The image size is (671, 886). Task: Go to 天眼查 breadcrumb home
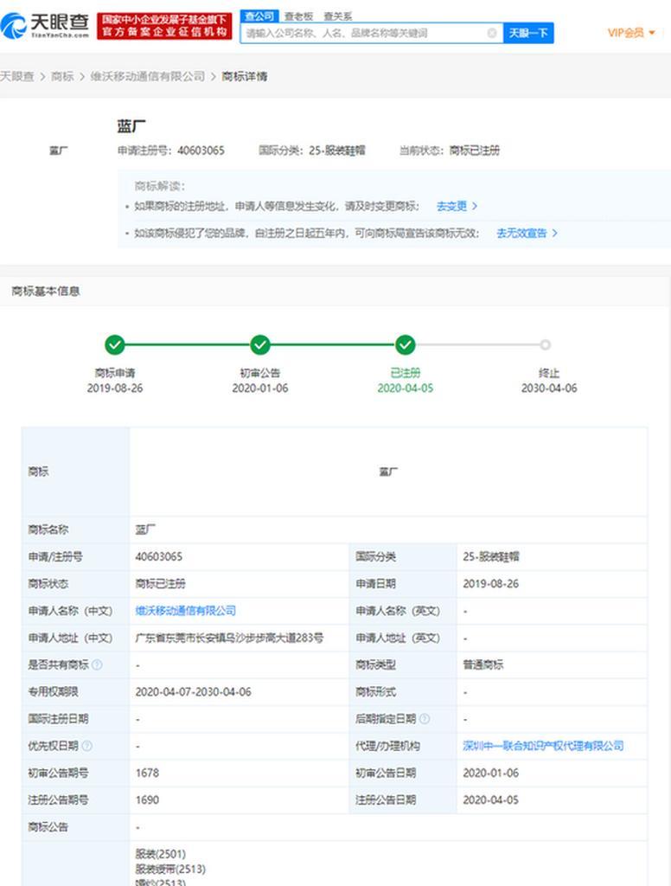17,76
